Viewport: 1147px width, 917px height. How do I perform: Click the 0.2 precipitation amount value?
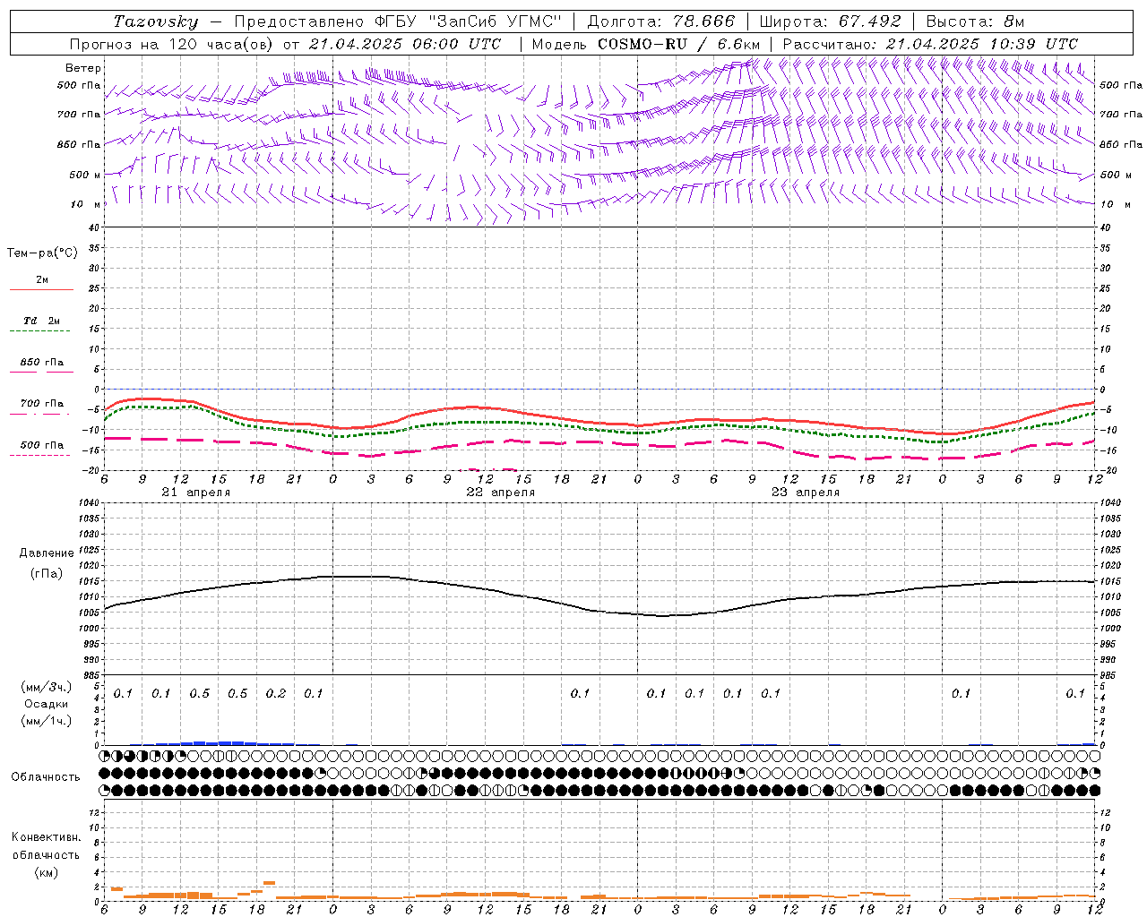tap(276, 693)
